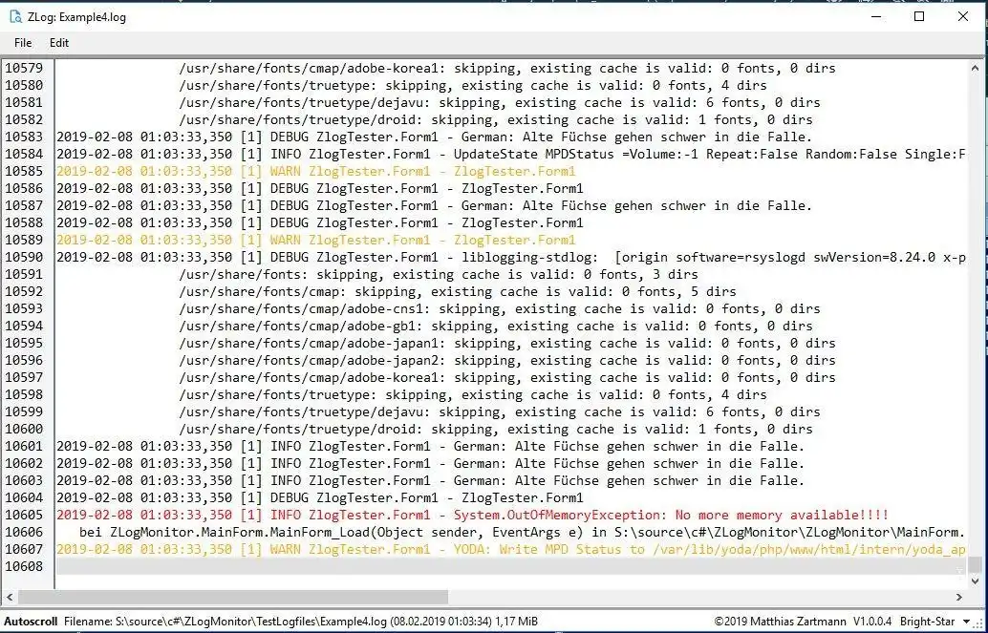Click the MainForm_Load stack trace line

523,532
